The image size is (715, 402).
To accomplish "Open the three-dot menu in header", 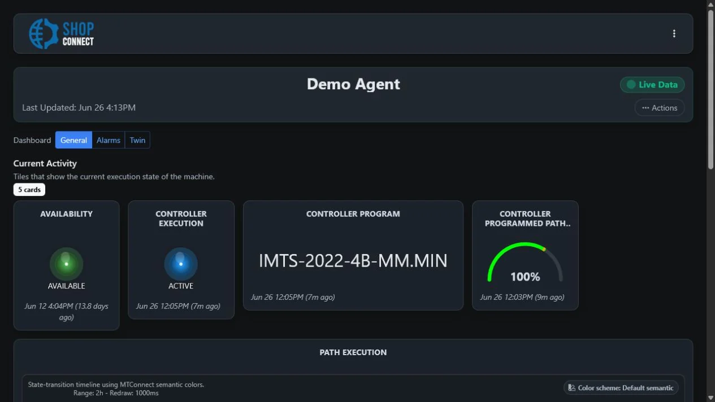I will (674, 33).
